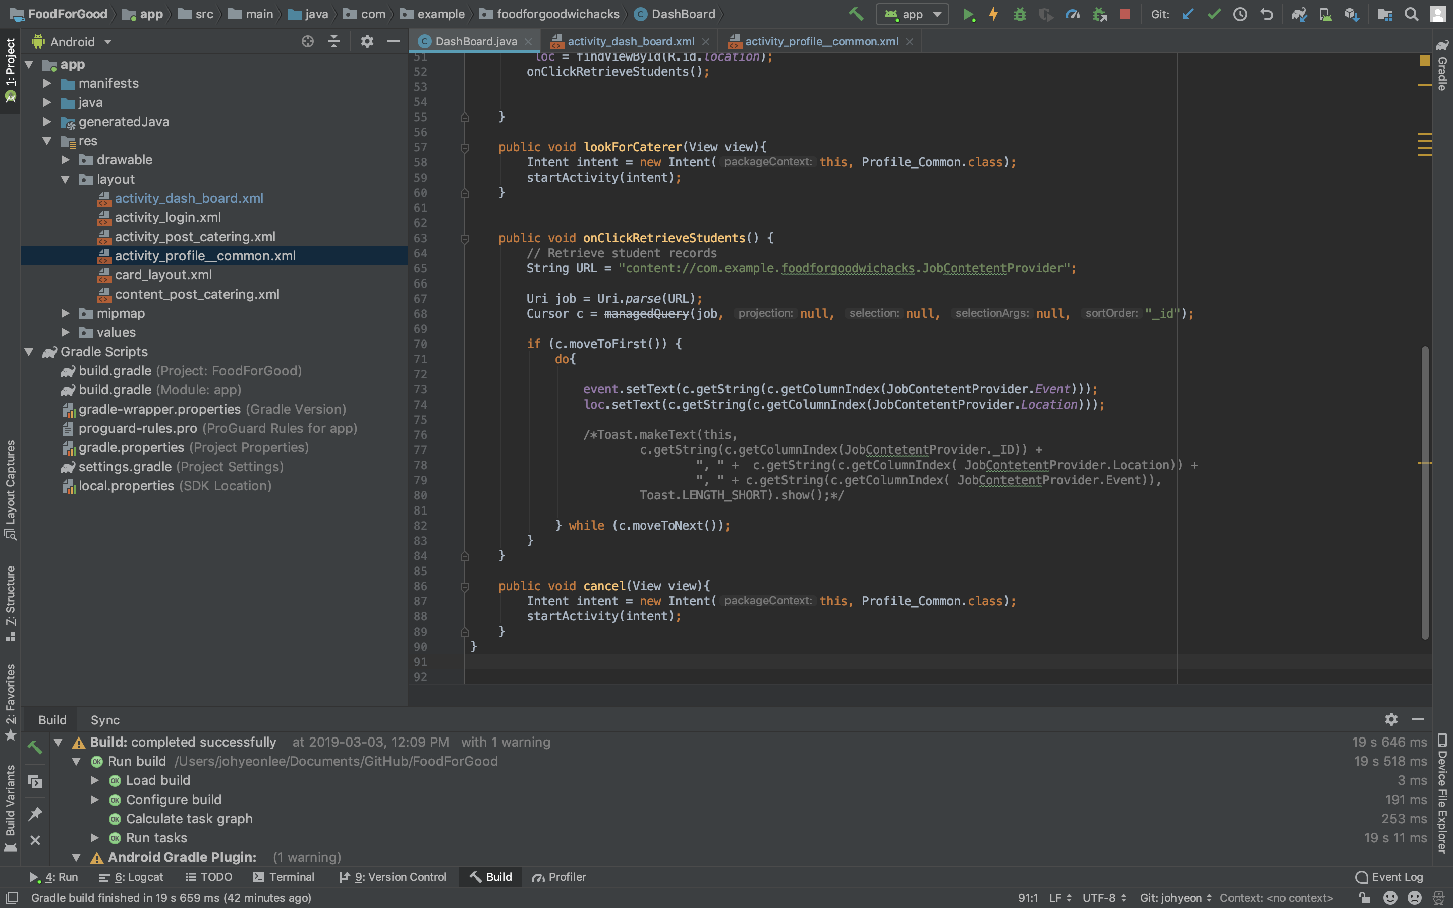This screenshot has height=908, width=1453.
Task: Expand the drawable folder
Action: [66, 160]
